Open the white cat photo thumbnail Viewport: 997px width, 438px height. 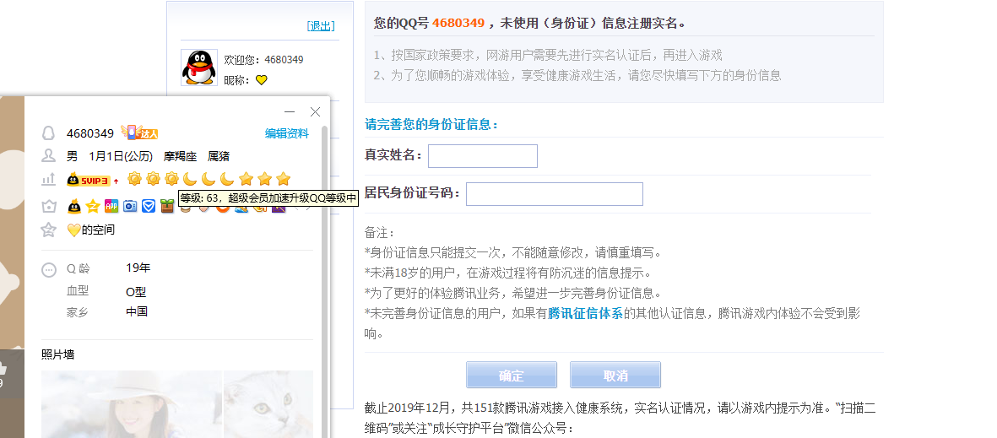click(x=268, y=404)
